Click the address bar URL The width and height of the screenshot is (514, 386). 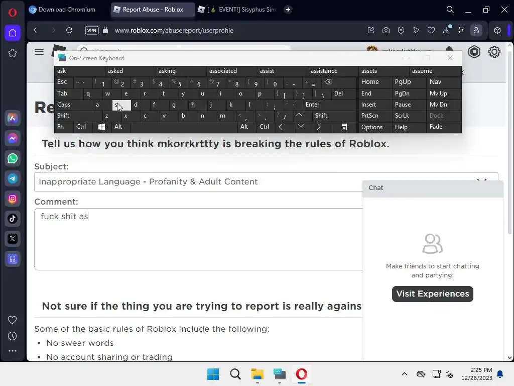pyautogui.click(x=174, y=30)
